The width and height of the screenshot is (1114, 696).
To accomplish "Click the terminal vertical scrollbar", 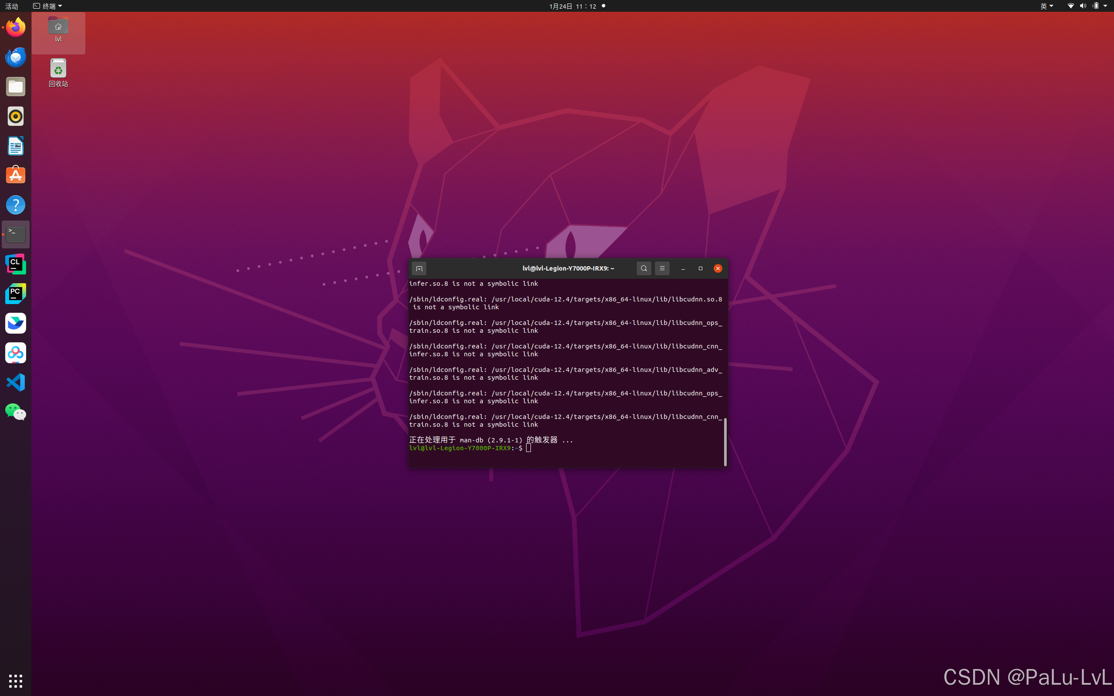I will click(725, 442).
